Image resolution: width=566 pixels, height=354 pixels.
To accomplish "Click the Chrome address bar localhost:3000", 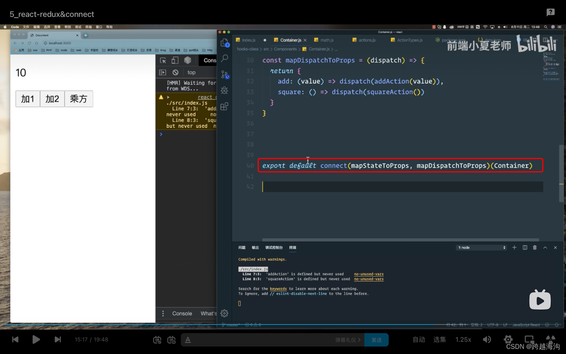I will tap(60, 43).
